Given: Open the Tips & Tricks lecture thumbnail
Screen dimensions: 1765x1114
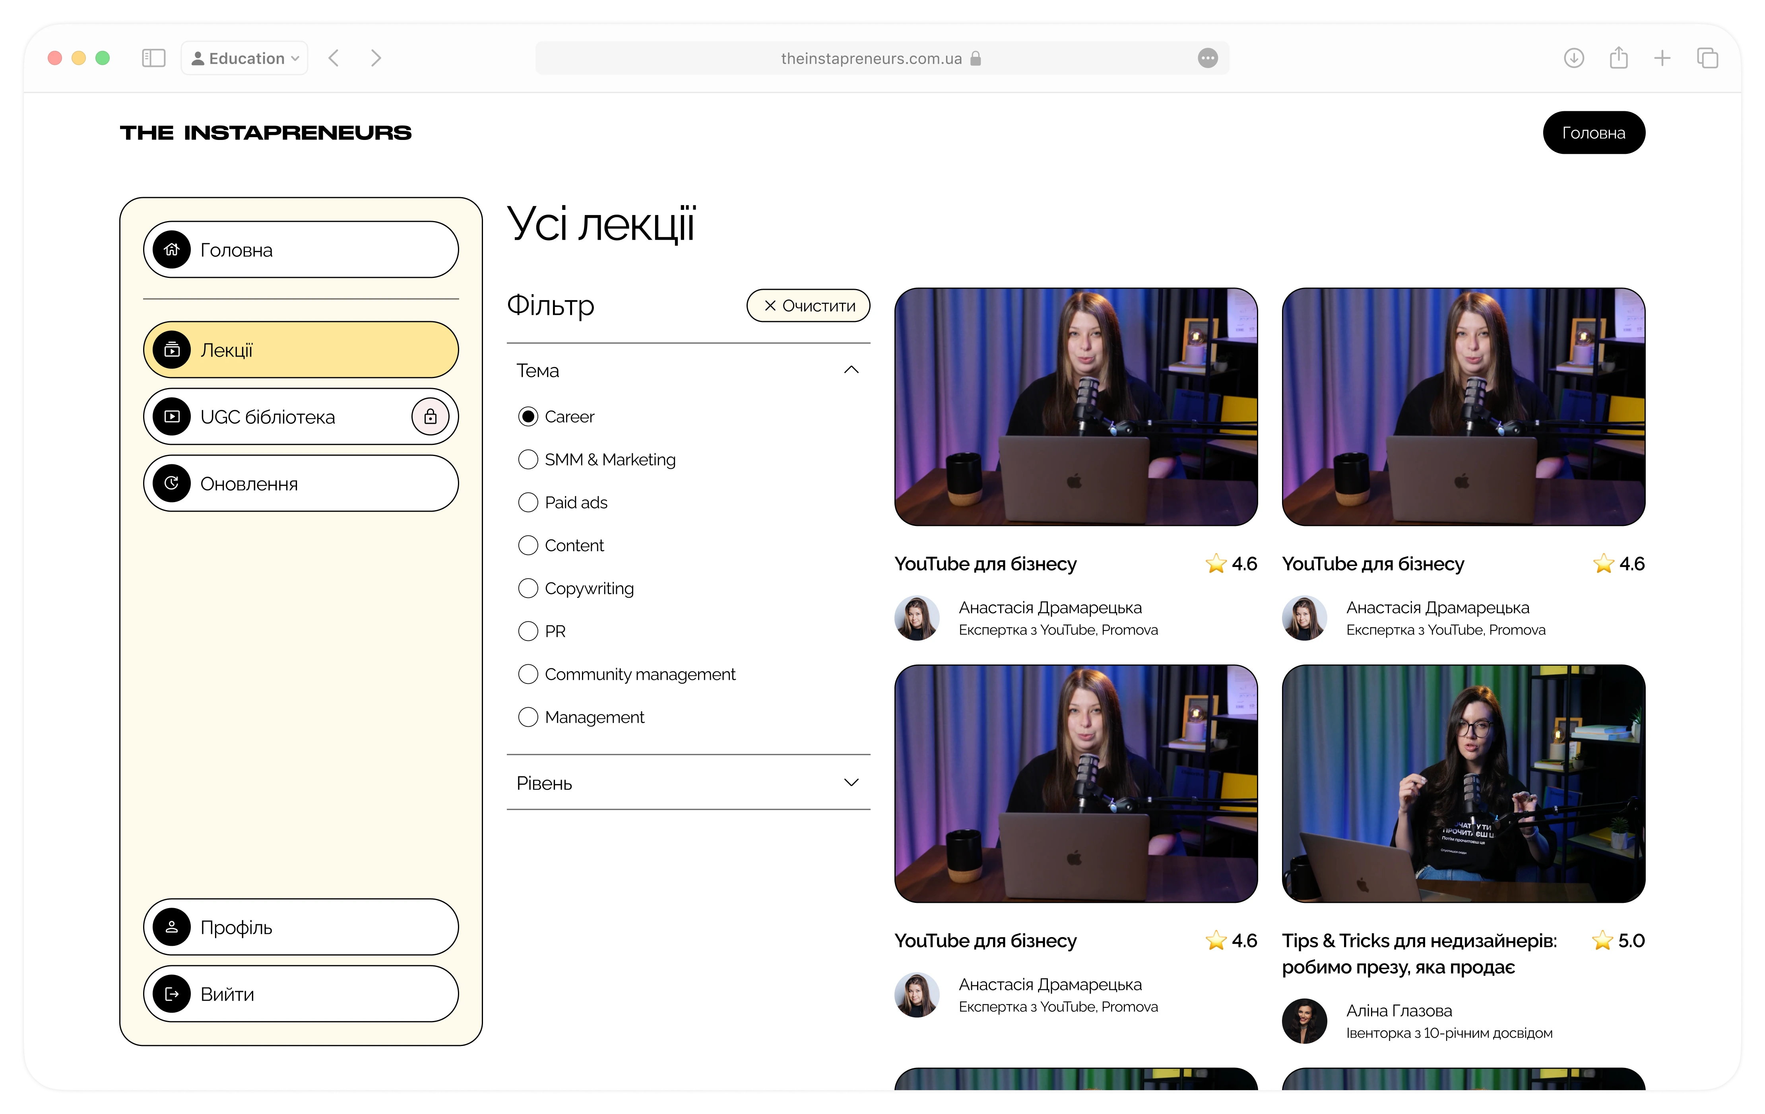Looking at the screenshot, I should click(1463, 784).
